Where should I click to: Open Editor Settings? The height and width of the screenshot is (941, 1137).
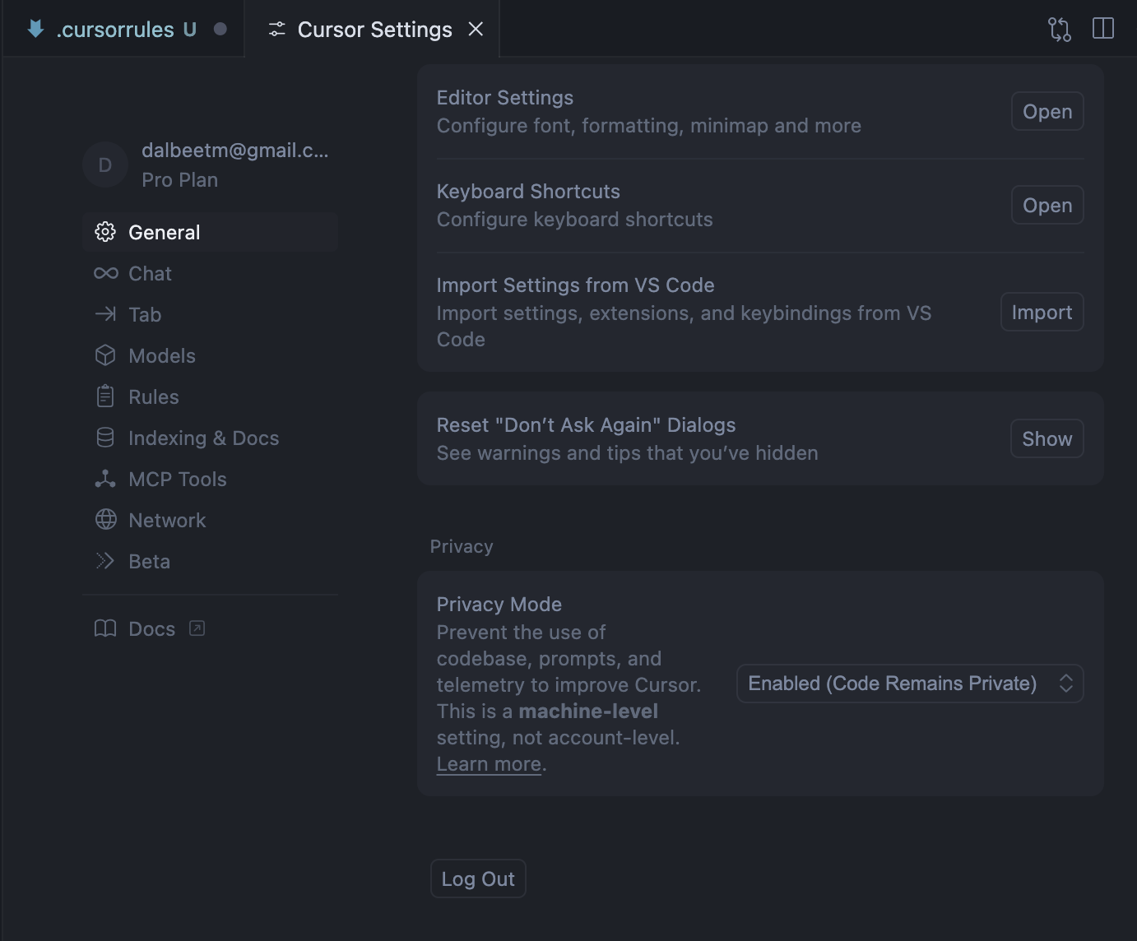(x=1047, y=111)
